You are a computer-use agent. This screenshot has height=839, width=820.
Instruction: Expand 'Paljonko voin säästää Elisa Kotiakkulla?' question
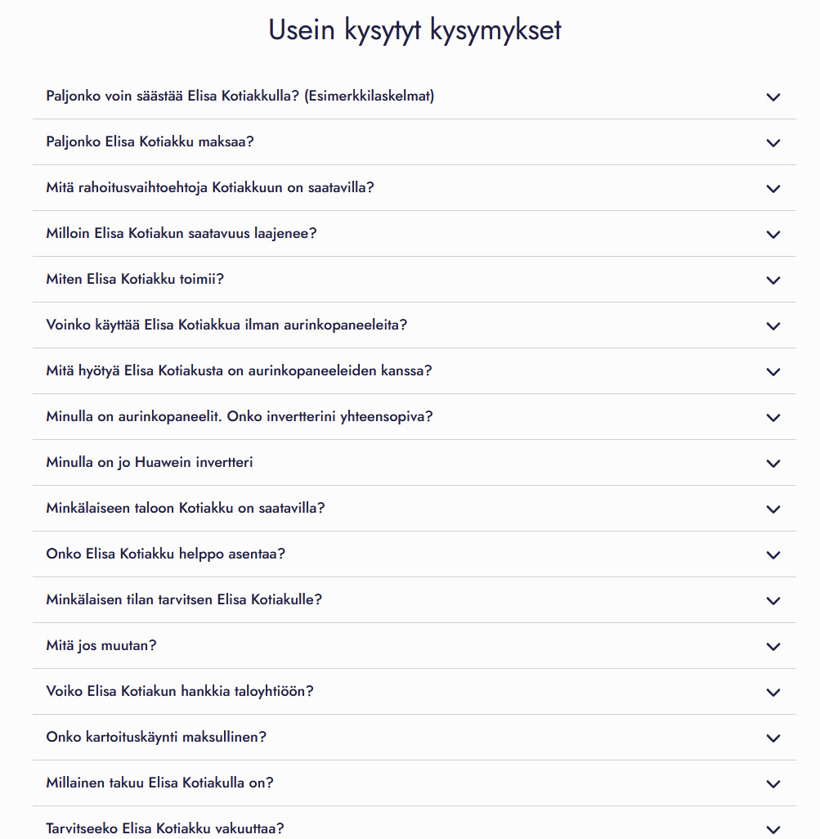pos(240,96)
